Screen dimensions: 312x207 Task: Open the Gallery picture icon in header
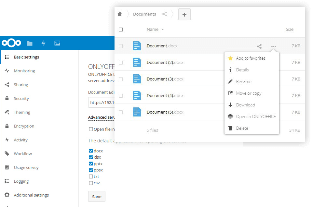(57, 43)
